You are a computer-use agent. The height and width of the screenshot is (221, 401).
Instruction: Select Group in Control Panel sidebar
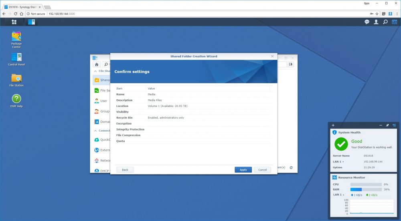[x=101, y=111]
